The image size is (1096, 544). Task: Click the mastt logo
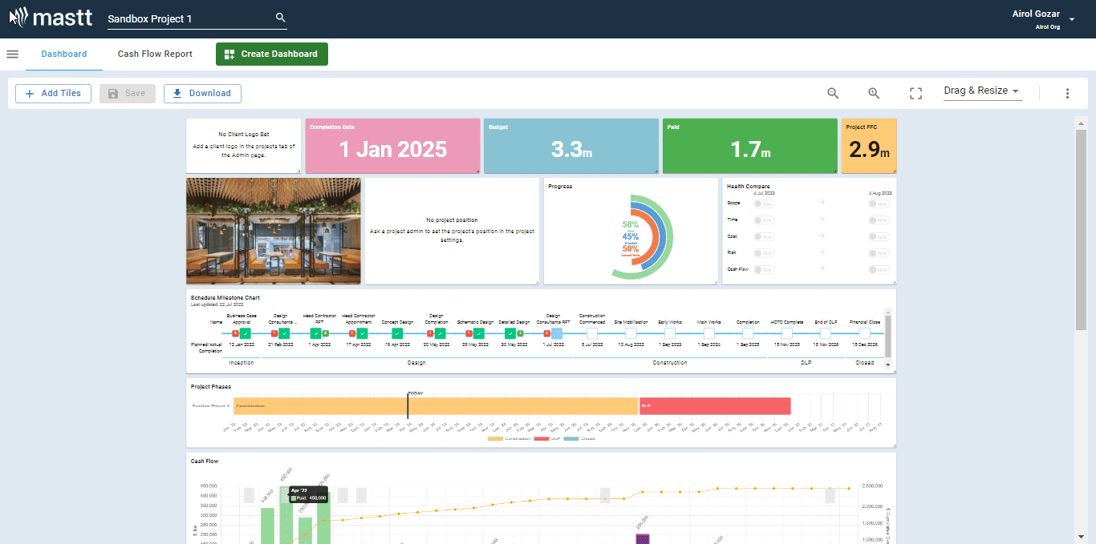click(x=51, y=17)
